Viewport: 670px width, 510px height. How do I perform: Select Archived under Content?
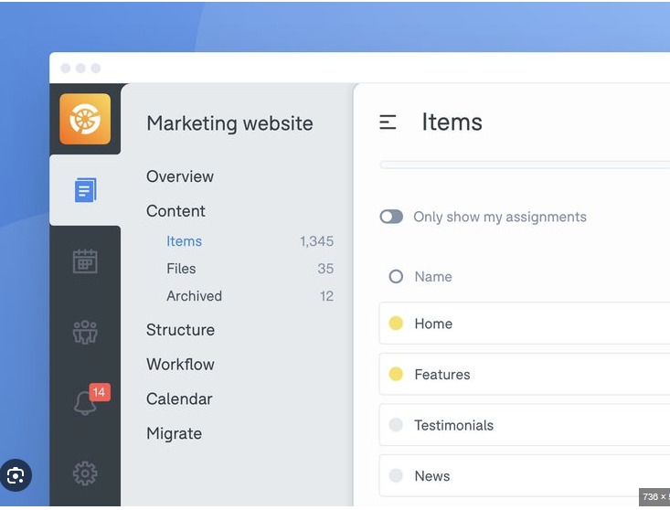[x=194, y=296]
